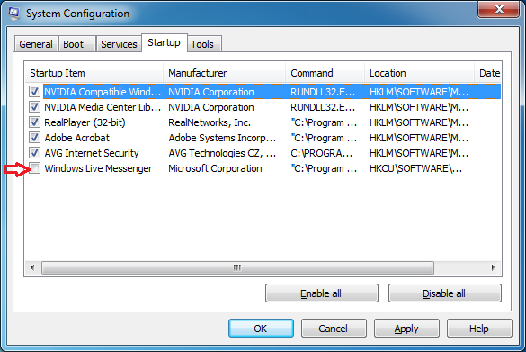The width and height of the screenshot is (526, 352).
Task: Uncheck NVIDIA Media Center Library item
Action: click(34, 107)
